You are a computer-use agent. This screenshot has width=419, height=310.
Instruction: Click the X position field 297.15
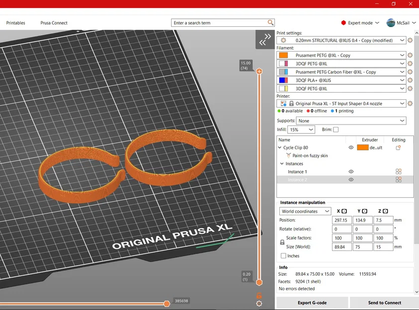[342, 220]
